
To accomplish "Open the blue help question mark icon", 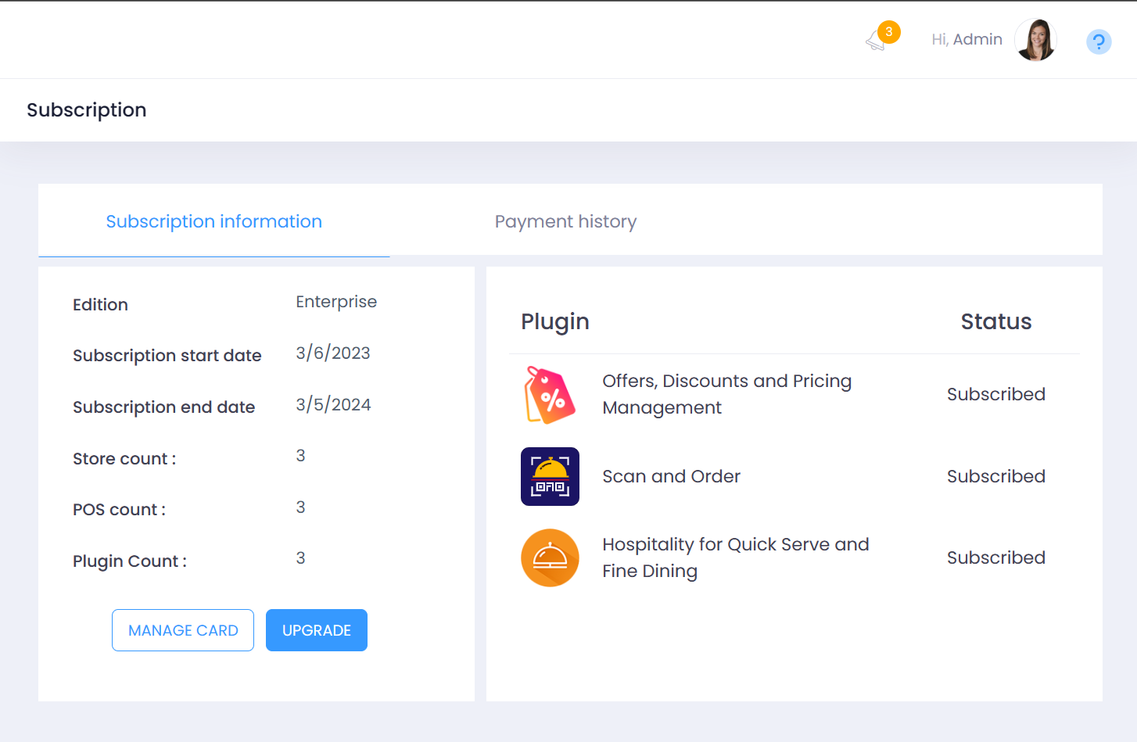I will click(1098, 41).
